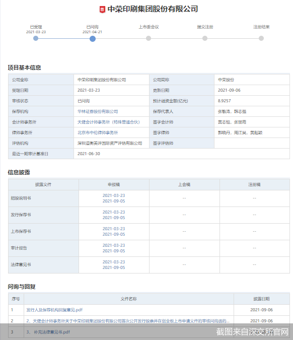The image size is (293, 340).
Task: Click the 审计报告 row label
Action: (19, 248)
